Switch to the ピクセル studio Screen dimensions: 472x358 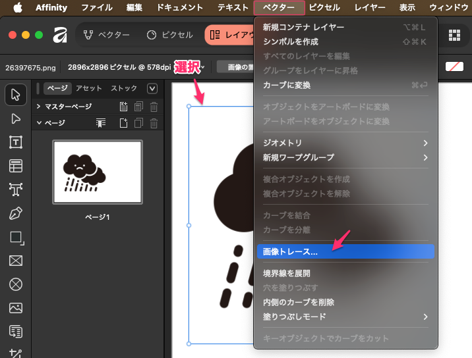(169, 35)
